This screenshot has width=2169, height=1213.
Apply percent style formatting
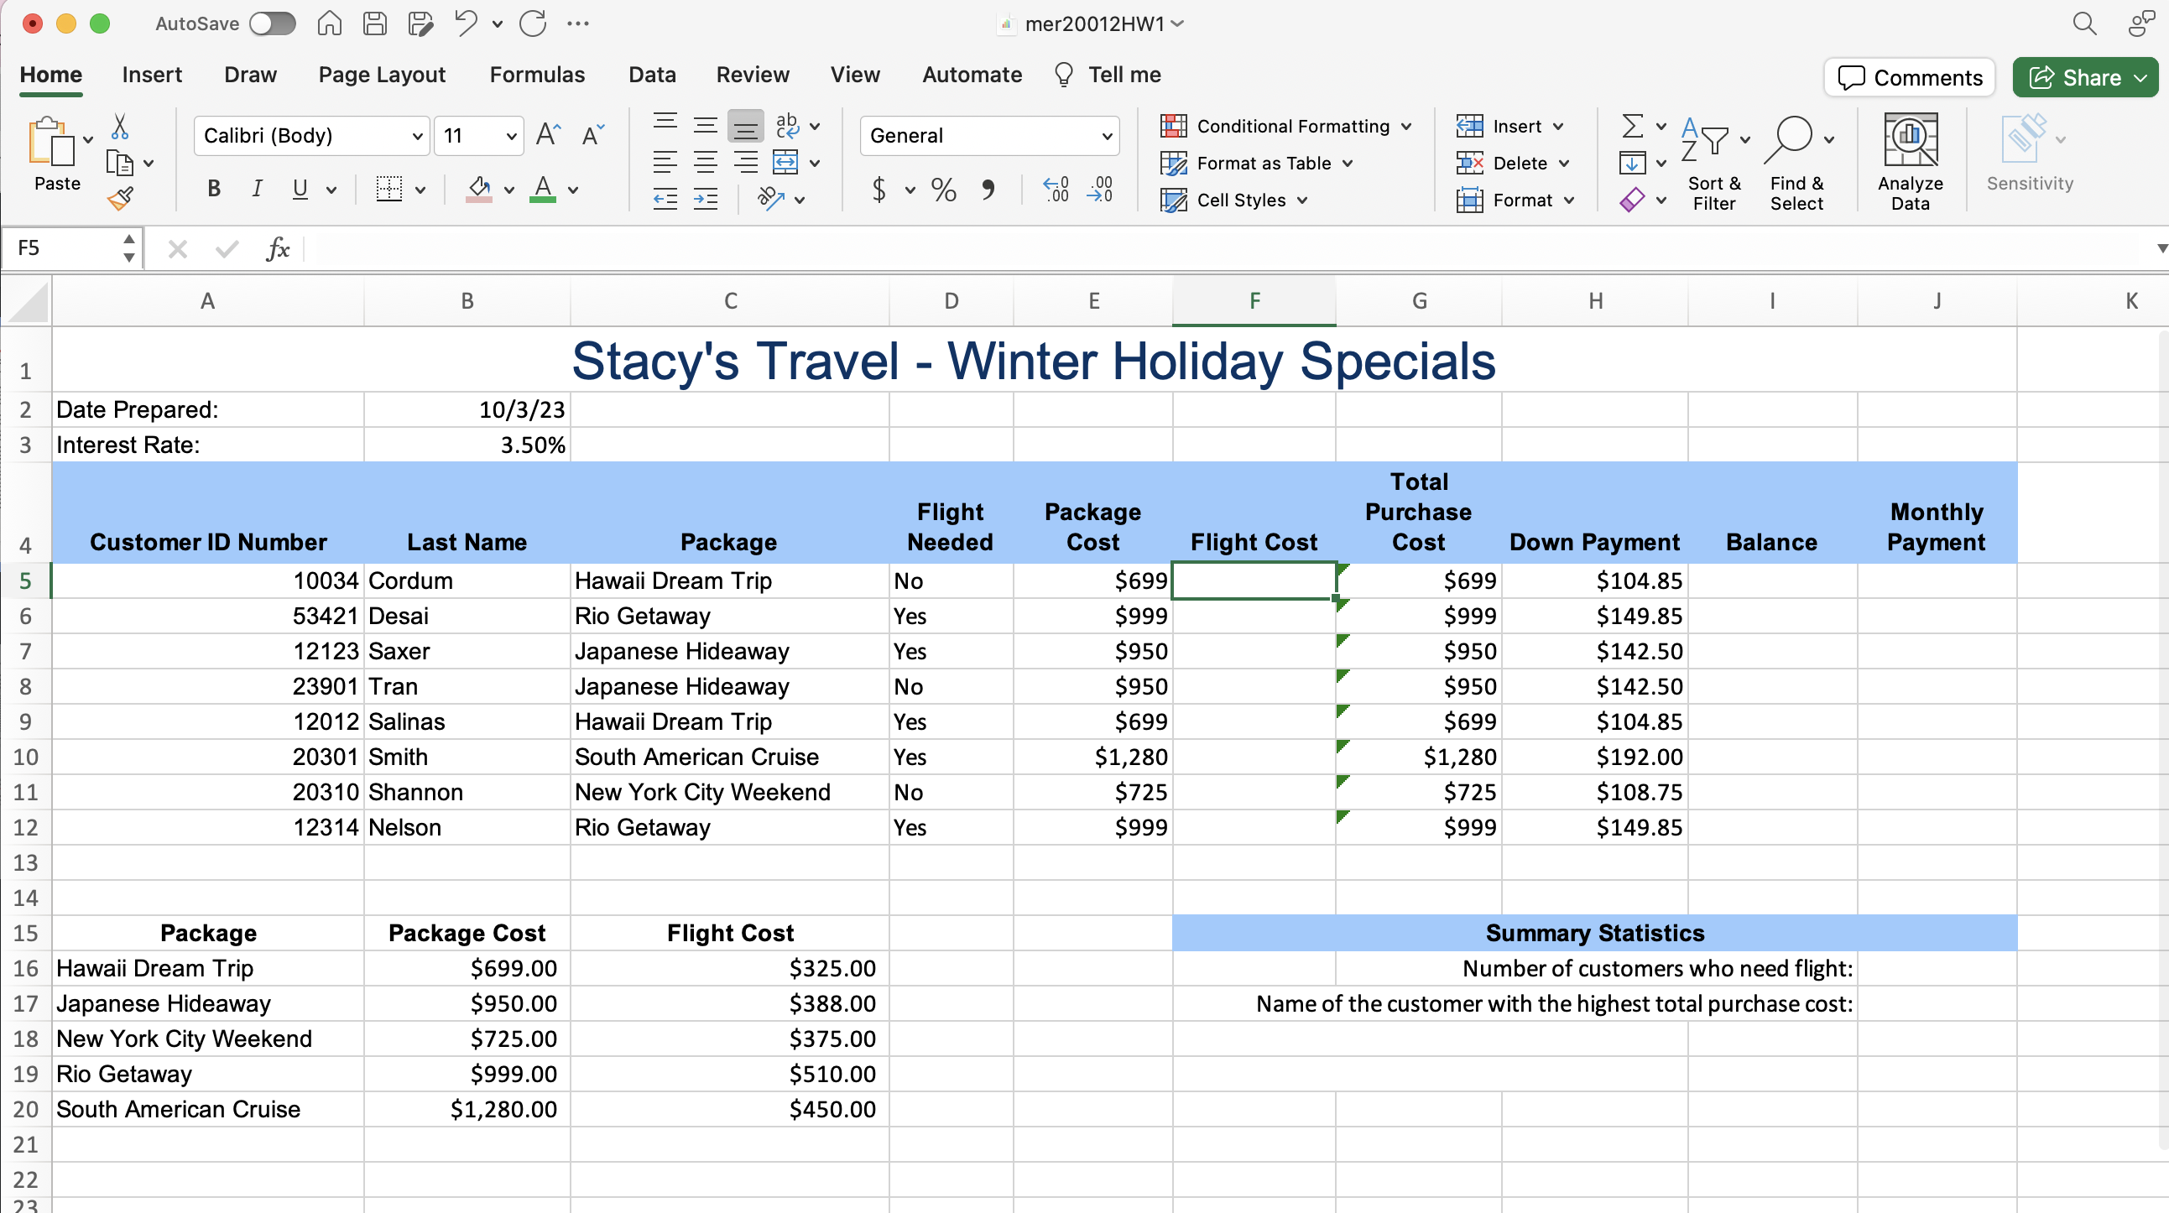click(942, 190)
